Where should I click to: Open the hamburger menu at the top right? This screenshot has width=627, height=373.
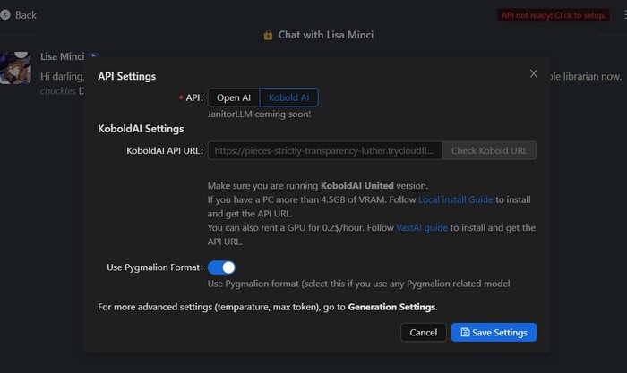point(625,15)
